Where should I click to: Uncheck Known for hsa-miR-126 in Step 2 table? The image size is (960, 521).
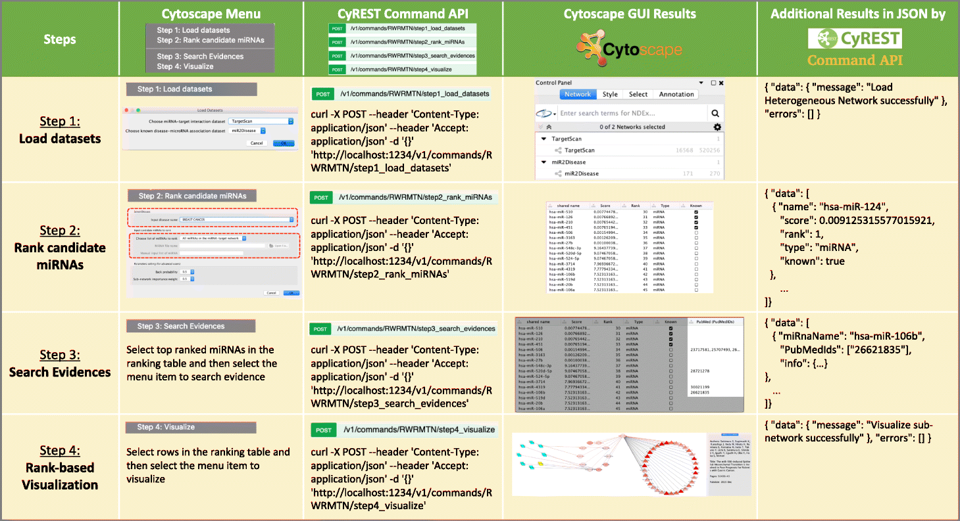(x=696, y=217)
